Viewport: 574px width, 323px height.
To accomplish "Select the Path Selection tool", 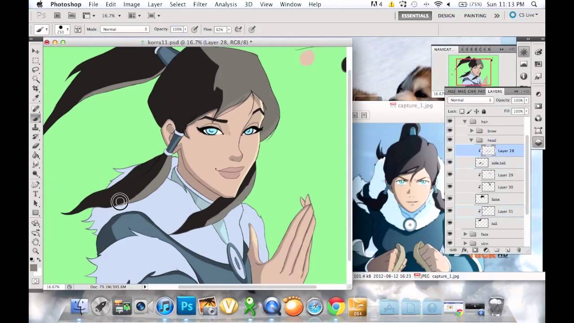I will [x=35, y=204].
